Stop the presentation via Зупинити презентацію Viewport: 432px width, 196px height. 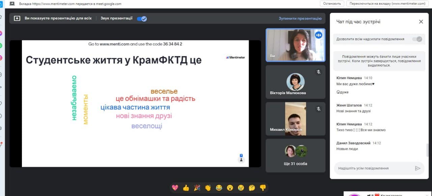pos(300,19)
